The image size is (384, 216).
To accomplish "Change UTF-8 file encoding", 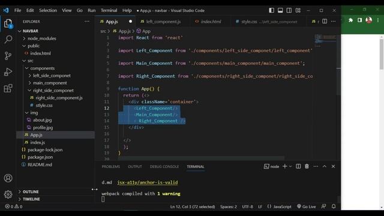I will click(247, 206).
